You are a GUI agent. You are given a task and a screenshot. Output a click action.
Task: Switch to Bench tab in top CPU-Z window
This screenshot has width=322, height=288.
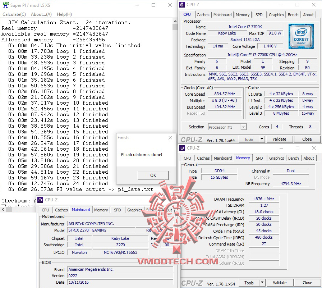[x=293, y=15]
